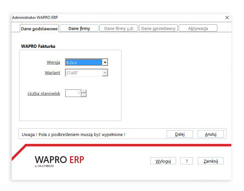Open the Dane firmy tab
Screen dimensions: 244x191
point(79,28)
